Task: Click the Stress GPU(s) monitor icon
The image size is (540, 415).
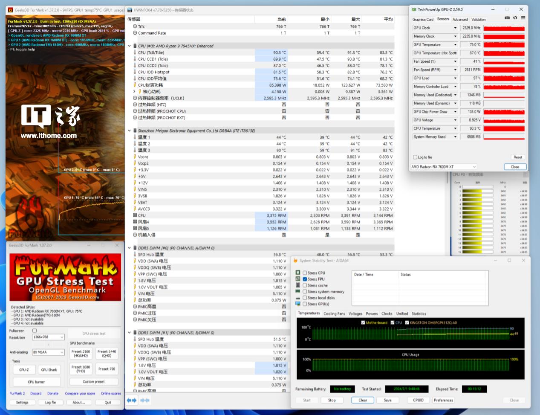Action: [298, 304]
